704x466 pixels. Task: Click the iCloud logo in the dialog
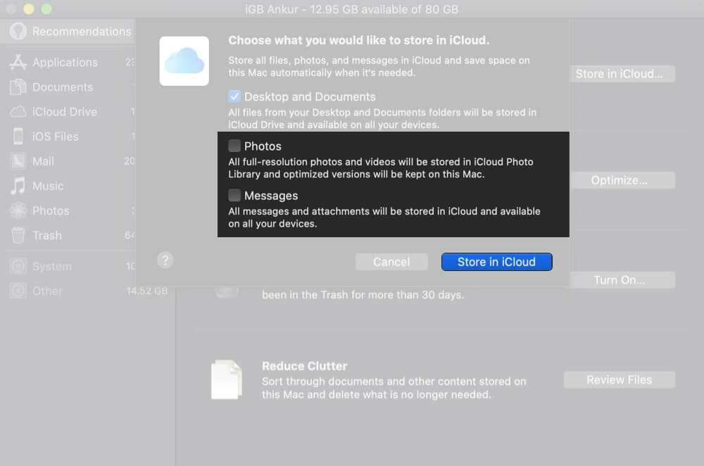click(184, 61)
